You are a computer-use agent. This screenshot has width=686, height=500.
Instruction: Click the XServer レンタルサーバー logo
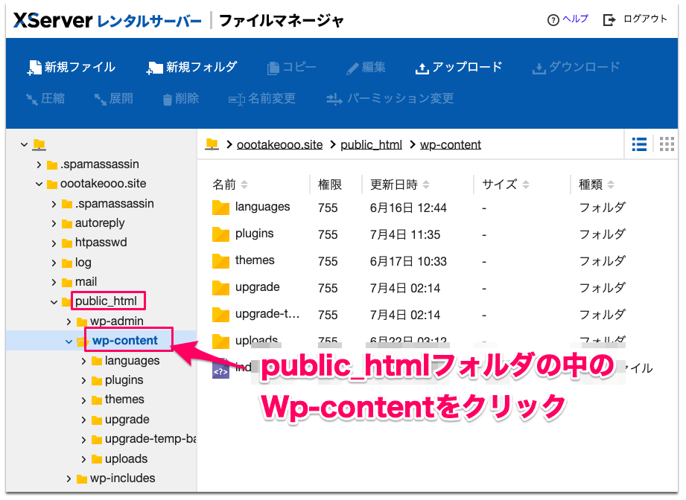pyautogui.click(x=107, y=20)
